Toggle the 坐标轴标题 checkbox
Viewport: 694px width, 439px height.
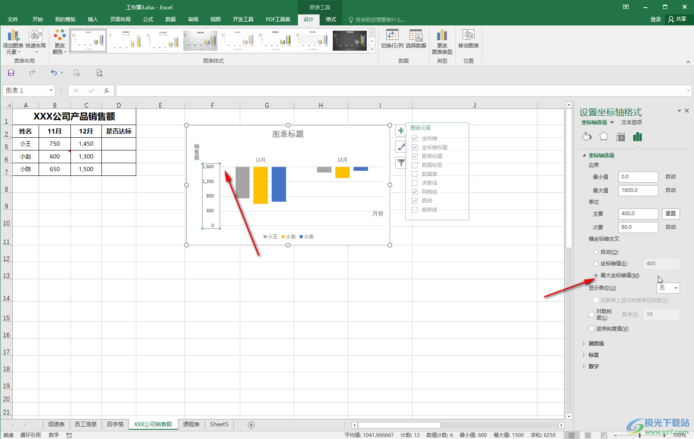(415, 147)
